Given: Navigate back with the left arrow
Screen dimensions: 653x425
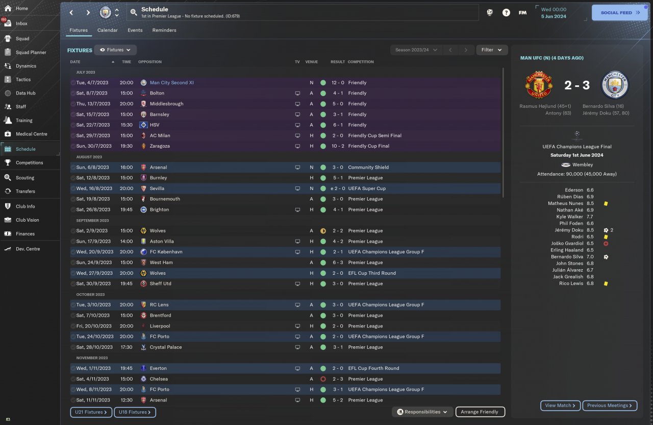Looking at the screenshot, I should [x=71, y=13].
